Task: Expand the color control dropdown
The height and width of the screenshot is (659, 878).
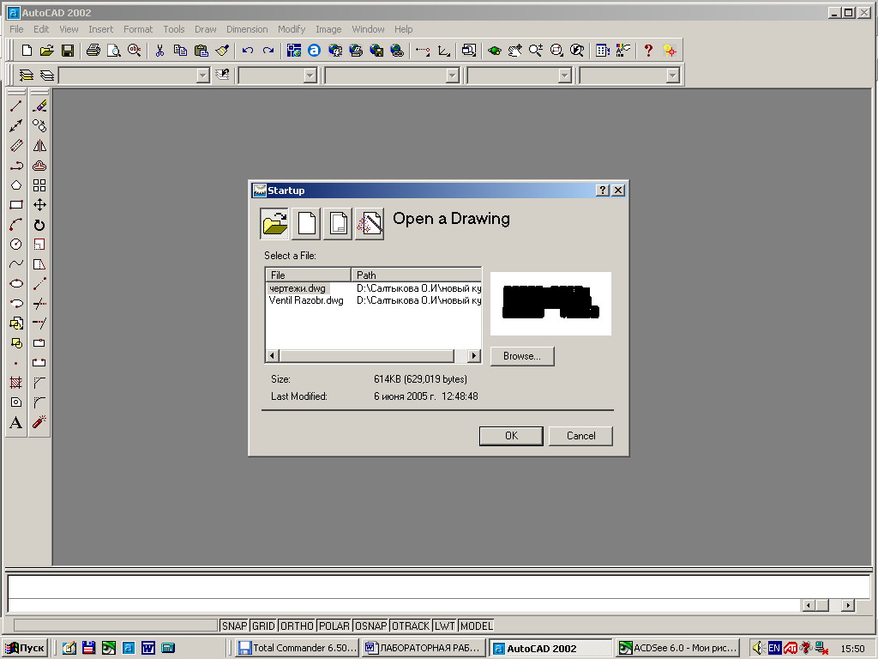Action: [310, 76]
